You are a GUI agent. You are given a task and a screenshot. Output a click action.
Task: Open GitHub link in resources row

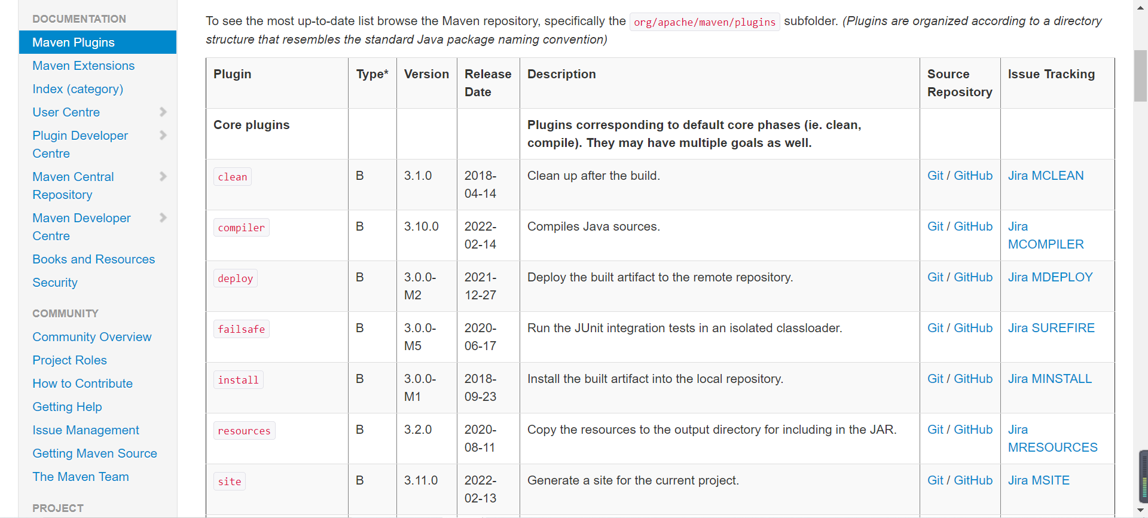(973, 430)
